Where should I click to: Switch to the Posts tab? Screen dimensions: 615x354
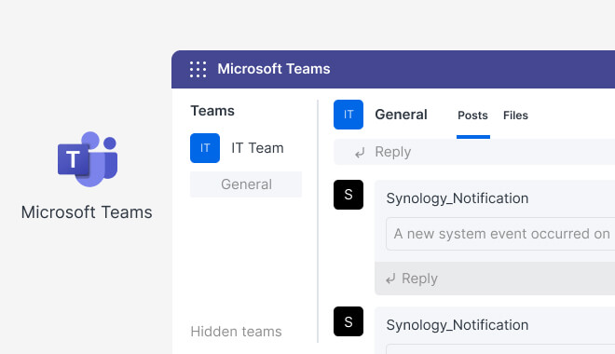coord(472,116)
